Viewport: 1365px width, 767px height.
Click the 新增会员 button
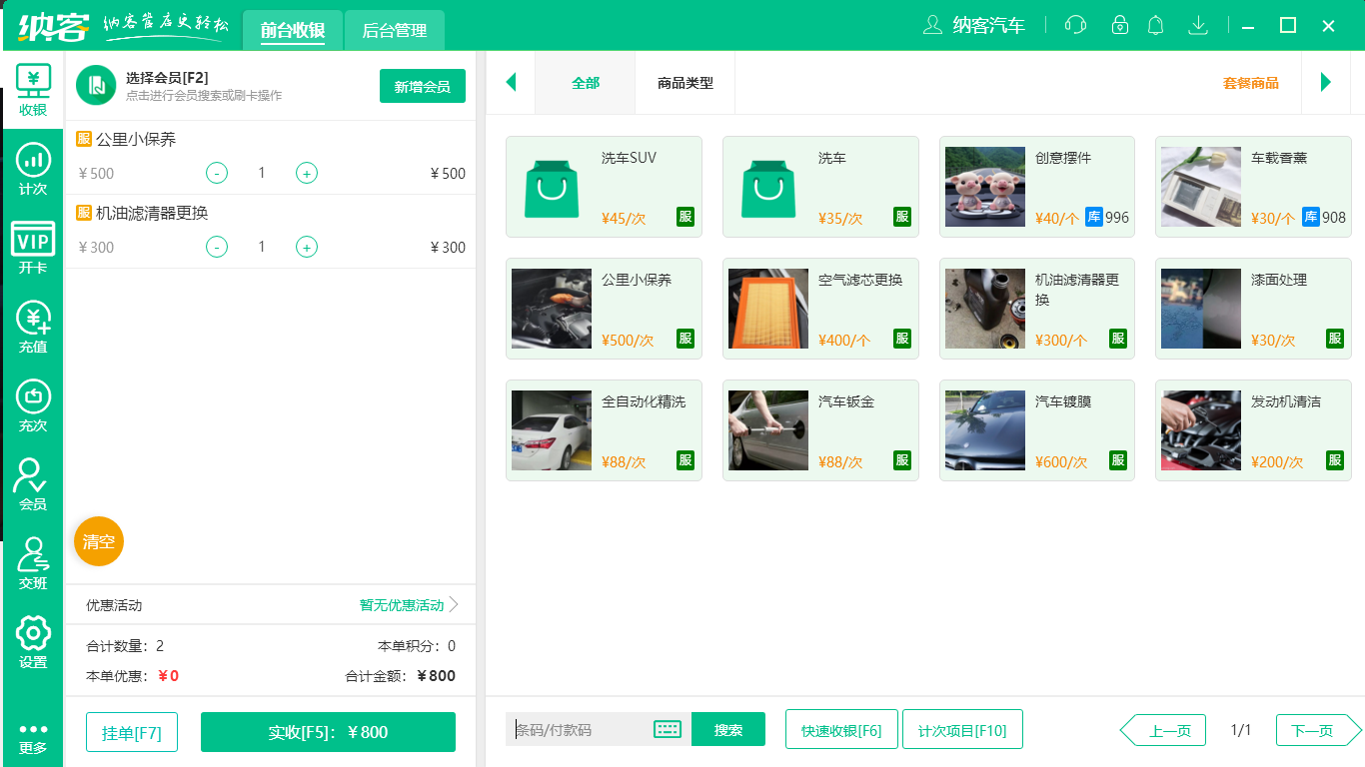(x=423, y=87)
